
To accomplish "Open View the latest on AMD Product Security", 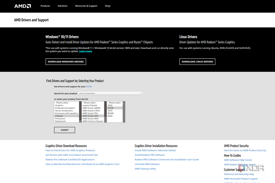I will [245, 150].
